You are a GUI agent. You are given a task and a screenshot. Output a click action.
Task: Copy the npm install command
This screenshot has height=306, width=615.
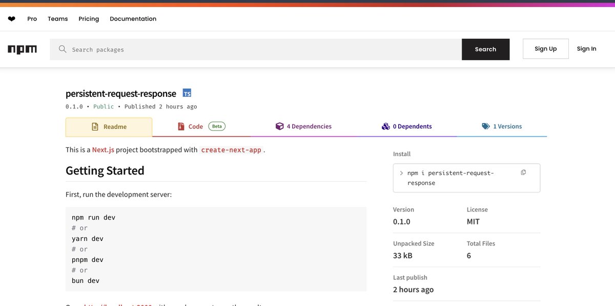coord(523,172)
